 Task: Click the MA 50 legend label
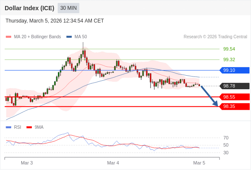coord(81,37)
